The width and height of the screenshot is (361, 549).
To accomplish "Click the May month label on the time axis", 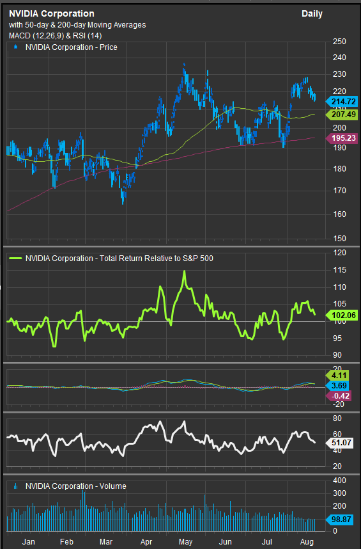I will click(x=185, y=542).
